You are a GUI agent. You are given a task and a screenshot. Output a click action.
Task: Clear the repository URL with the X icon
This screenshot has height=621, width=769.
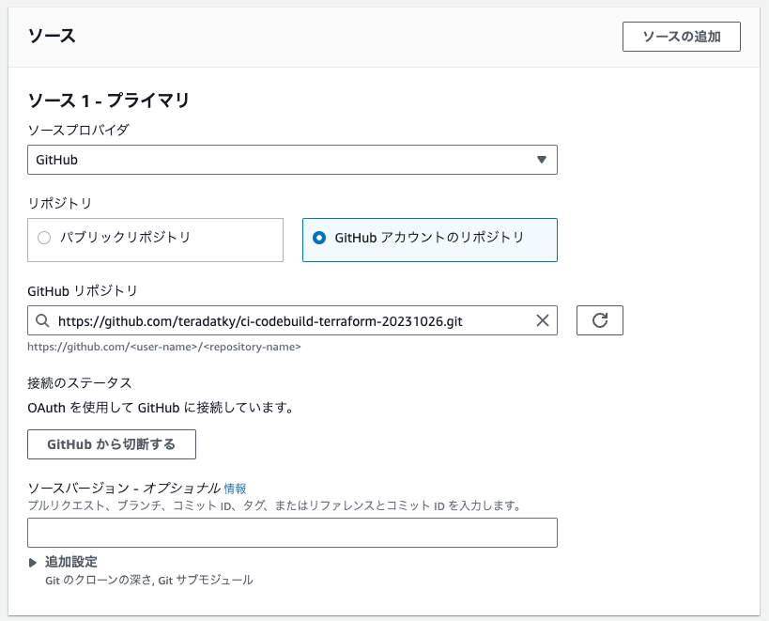click(x=543, y=320)
